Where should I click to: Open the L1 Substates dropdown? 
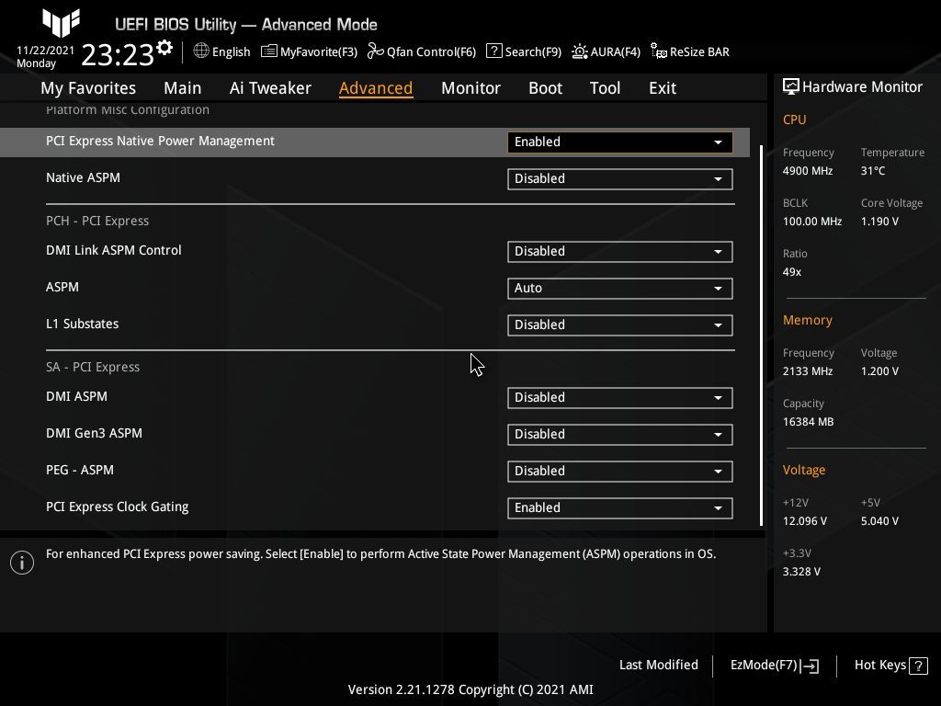620,325
